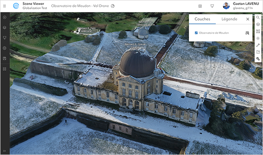The width and height of the screenshot is (263, 155).
Task: Open the settings gears icon on right toolbar
Action: point(258,59)
